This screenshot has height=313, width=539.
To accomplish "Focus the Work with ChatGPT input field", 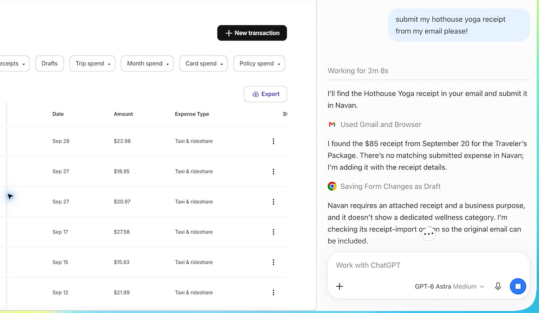I will tap(429, 265).
